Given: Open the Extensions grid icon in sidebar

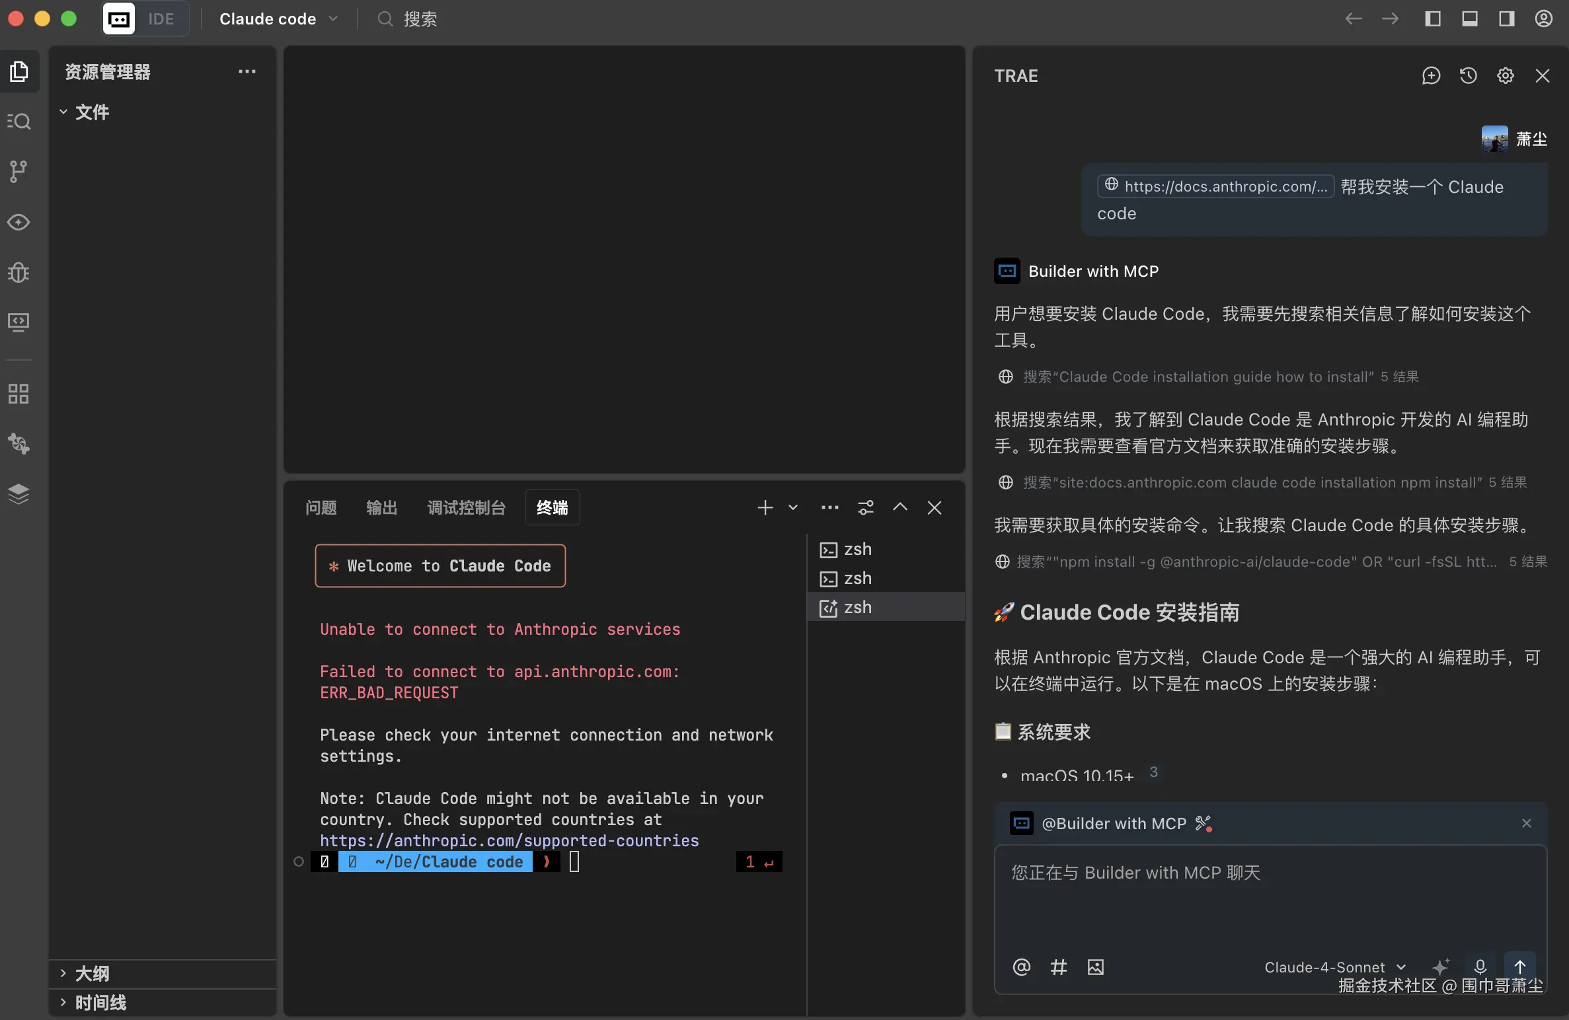Looking at the screenshot, I should pos(19,393).
